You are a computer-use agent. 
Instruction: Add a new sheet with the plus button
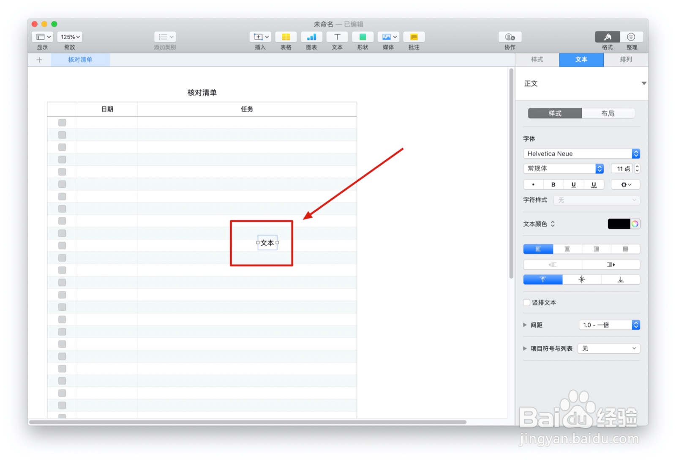(39, 60)
